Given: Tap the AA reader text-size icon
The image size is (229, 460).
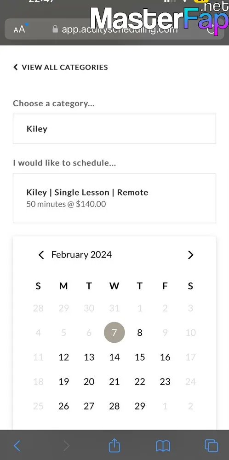Looking at the screenshot, I should click(19, 29).
